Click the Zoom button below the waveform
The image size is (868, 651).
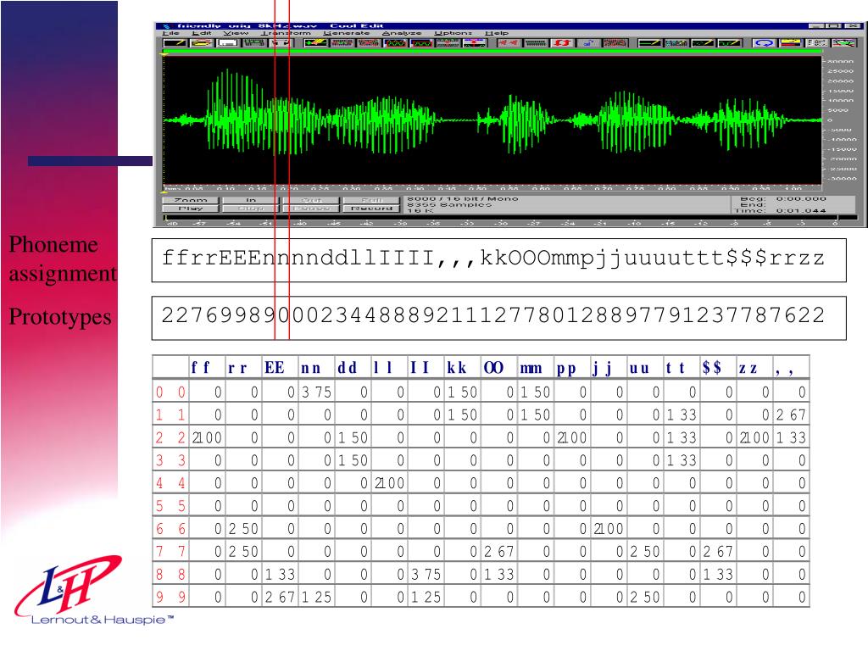coord(191,200)
